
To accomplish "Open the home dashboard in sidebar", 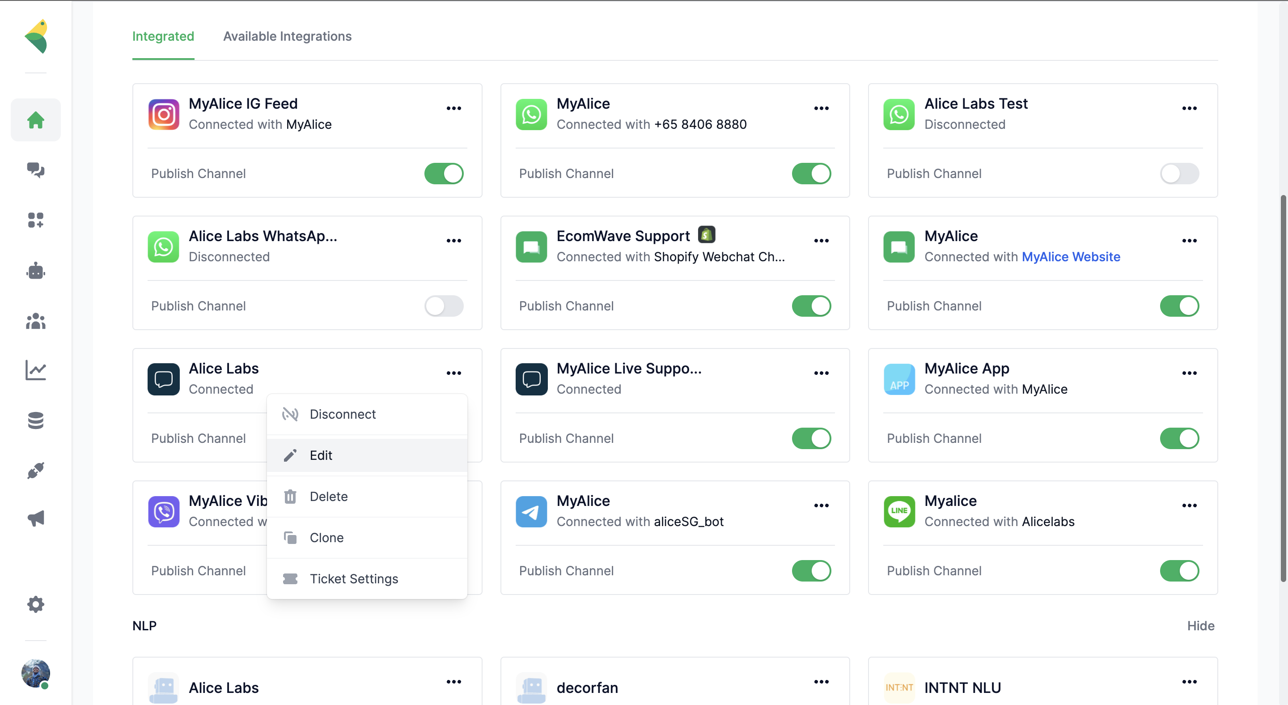I will (x=35, y=120).
